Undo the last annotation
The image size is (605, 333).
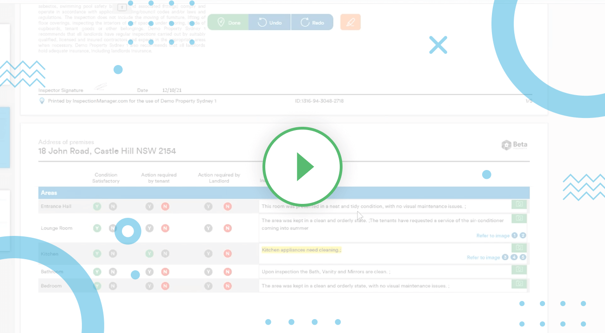pyautogui.click(x=270, y=22)
